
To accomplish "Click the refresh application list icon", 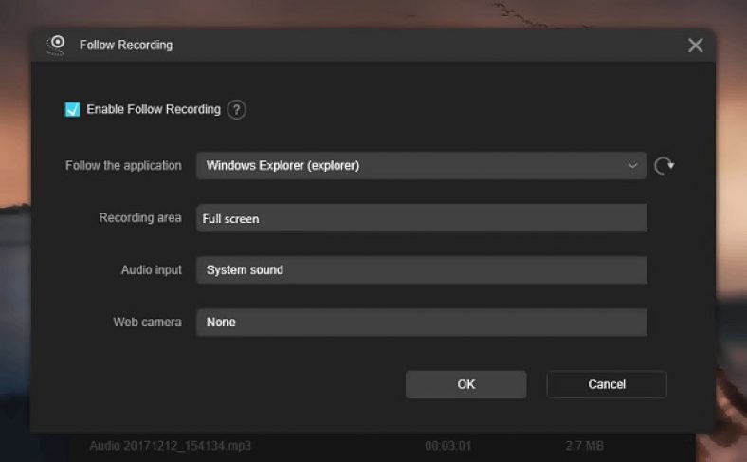I will point(664,166).
